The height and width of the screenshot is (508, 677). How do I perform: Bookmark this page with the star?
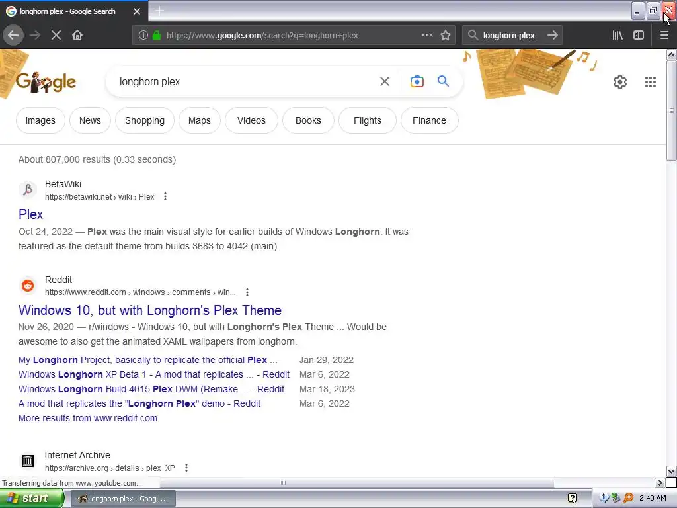(446, 36)
